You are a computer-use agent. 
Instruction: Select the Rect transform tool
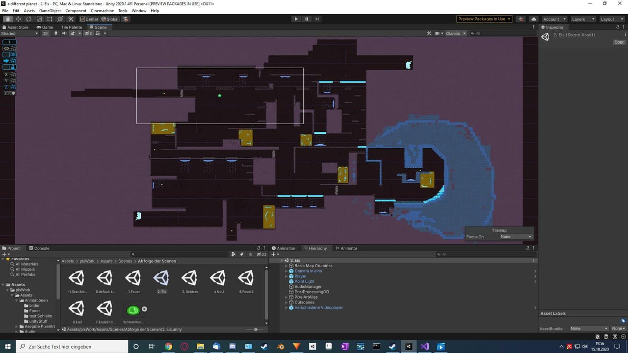point(50,19)
